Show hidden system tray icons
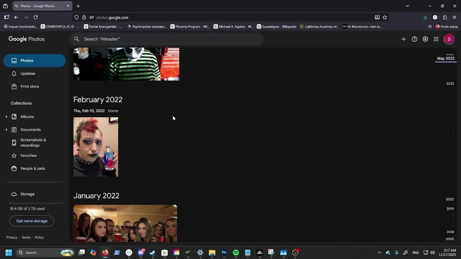 [x=379, y=253]
